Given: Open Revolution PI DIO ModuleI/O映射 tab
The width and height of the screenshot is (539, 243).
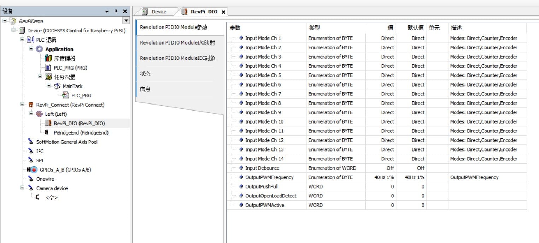Looking at the screenshot, I should click(x=177, y=43).
